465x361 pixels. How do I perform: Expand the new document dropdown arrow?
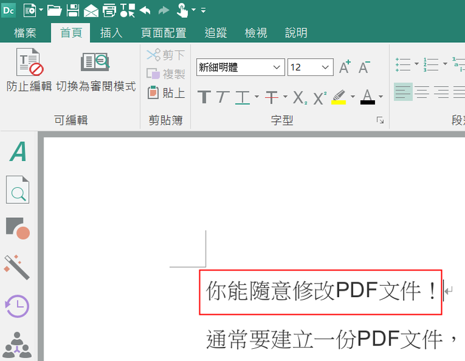tap(41, 10)
